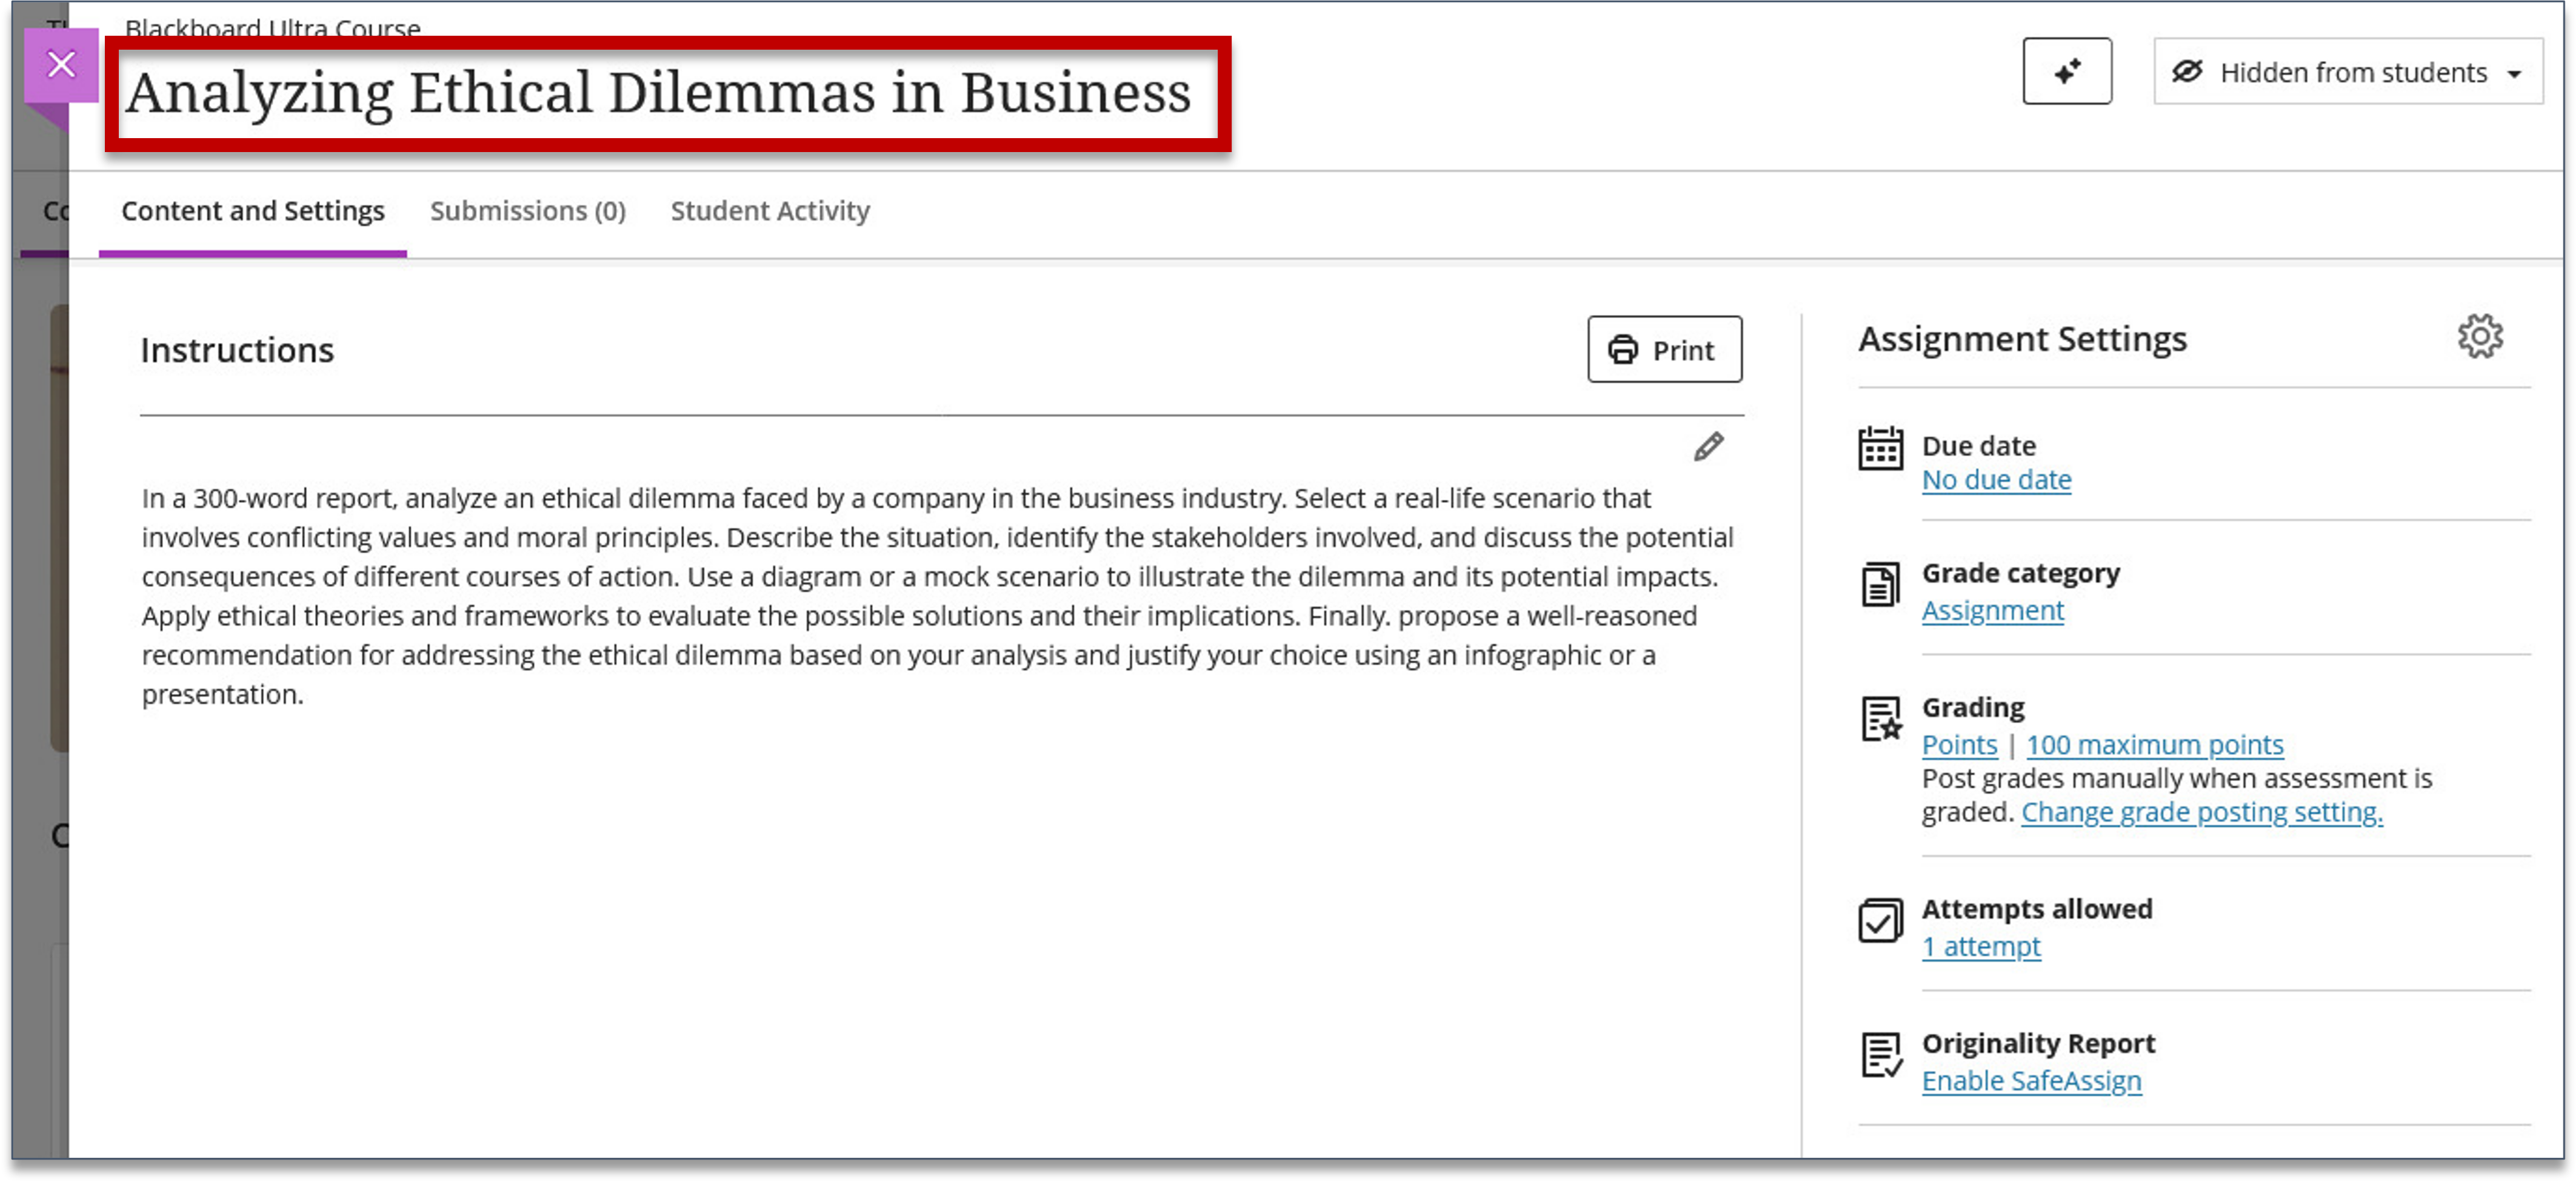Viewport: 2576px width, 1182px height.
Task: Click the Attempts allowed checkmark icon
Action: coord(1880,920)
